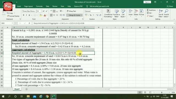
Task: Align text to the left
Action: point(51,15)
